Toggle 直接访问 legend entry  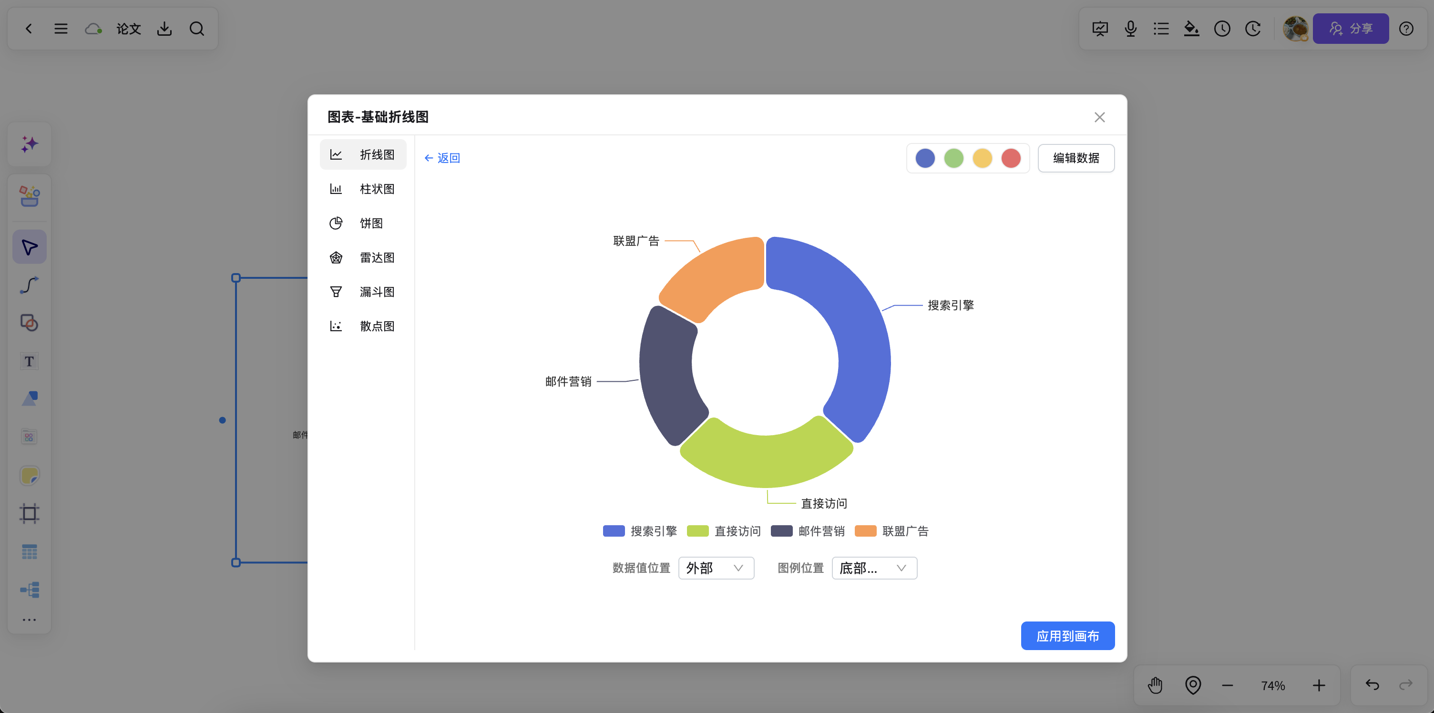click(724, 531)
